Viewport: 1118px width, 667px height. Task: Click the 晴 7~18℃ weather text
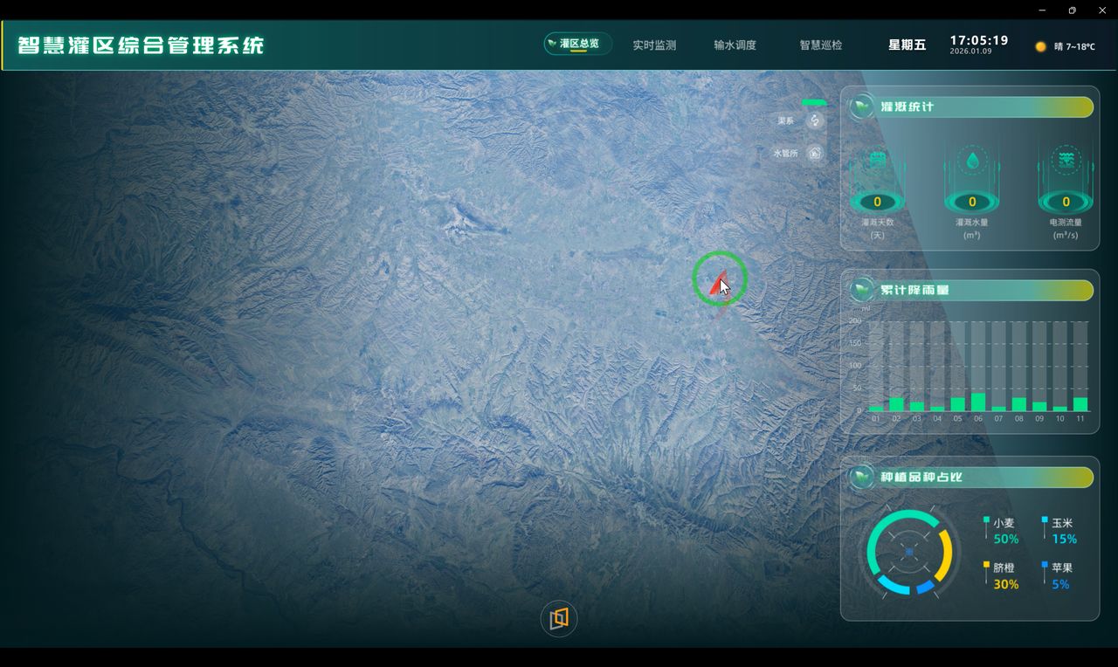pos(1074,46)
